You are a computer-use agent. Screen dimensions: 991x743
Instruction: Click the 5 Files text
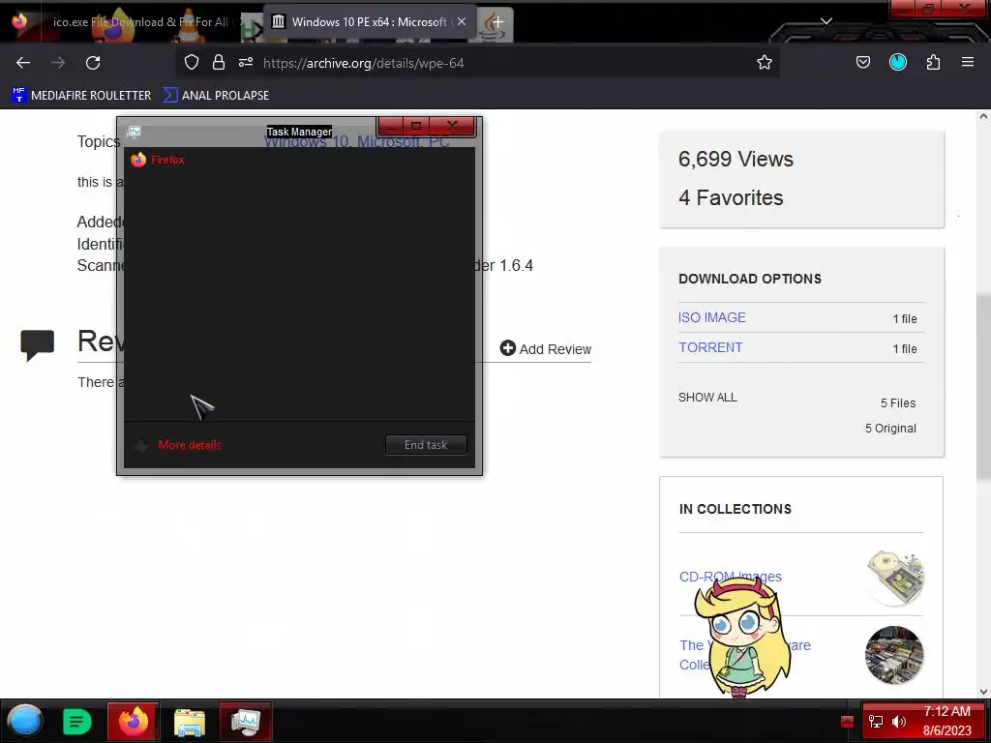tap(898, 403)
